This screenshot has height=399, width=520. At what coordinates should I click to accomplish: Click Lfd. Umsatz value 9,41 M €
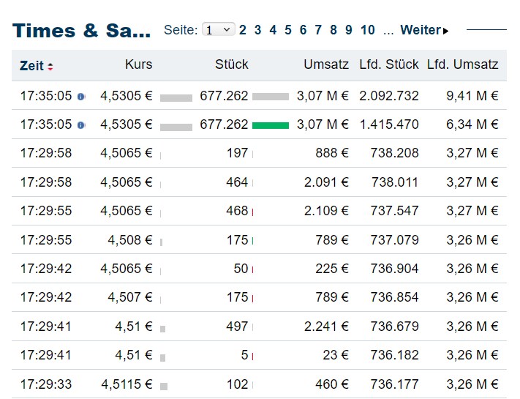[472, 96]
